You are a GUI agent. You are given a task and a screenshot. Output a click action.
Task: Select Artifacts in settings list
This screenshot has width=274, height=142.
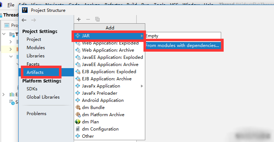(x=46, y=72)
